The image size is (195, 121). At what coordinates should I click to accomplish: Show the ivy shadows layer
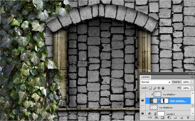pyautogui.click(x=143, y=107)
